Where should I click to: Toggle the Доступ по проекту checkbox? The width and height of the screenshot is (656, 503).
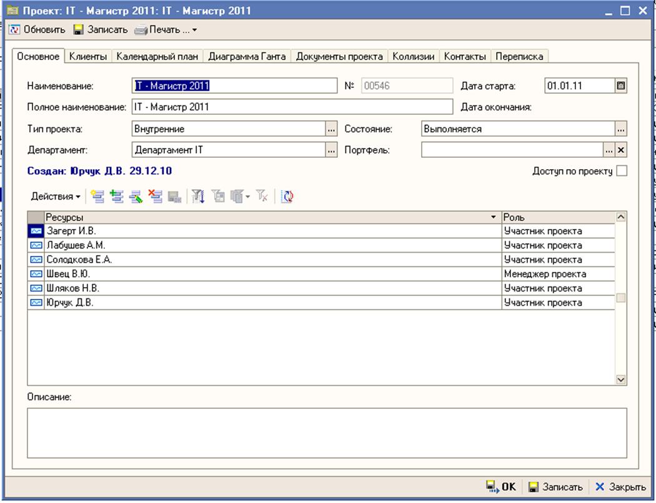[622, 171]
